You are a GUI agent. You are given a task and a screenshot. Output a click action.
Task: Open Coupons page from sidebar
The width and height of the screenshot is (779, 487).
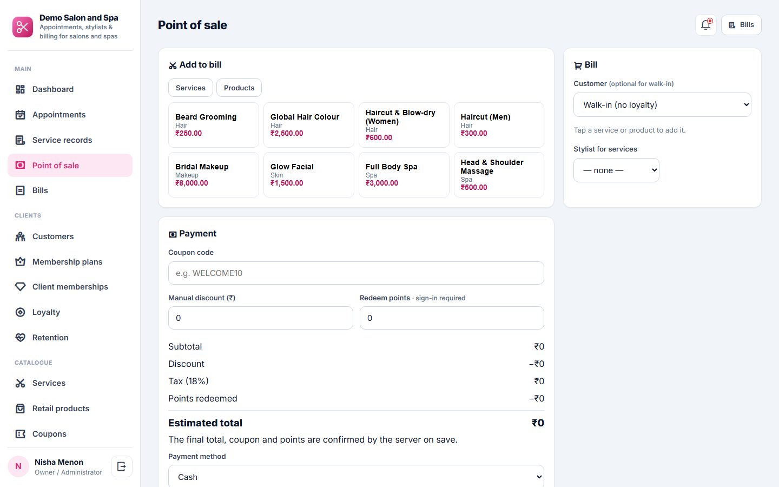click(x=70, y=434)
